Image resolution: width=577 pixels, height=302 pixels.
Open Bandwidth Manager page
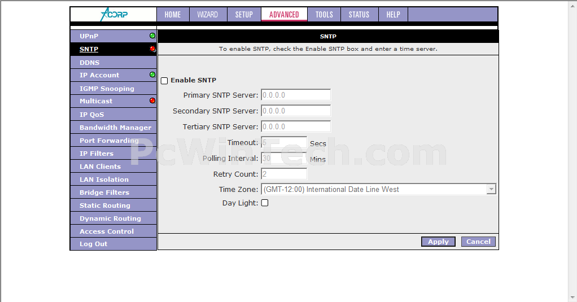pos(113,127)
